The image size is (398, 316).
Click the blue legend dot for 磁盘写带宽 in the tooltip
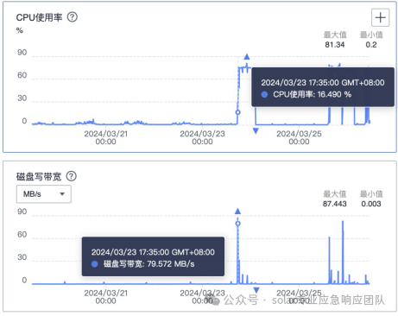[94, 264]
